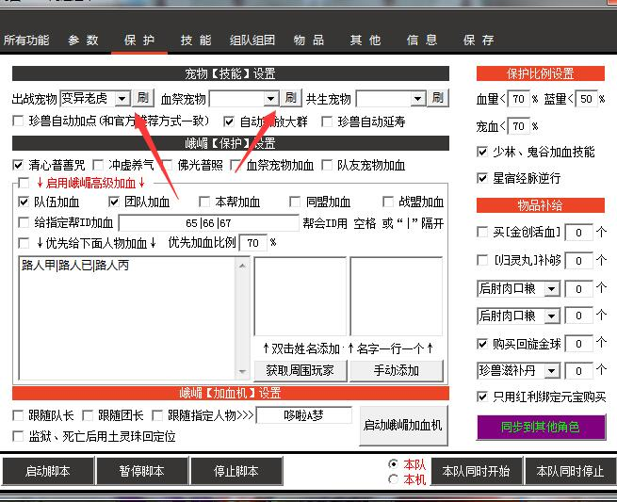Click the 启动脚本 button
The height and width of the screenshot is (502, 617).
coord(47,471)
